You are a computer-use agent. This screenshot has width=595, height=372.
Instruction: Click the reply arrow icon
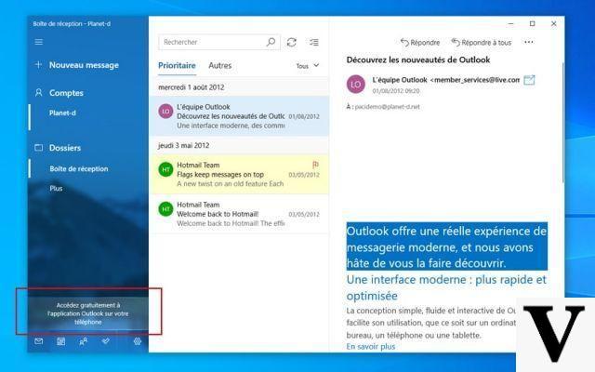click(x=404, y=43)
